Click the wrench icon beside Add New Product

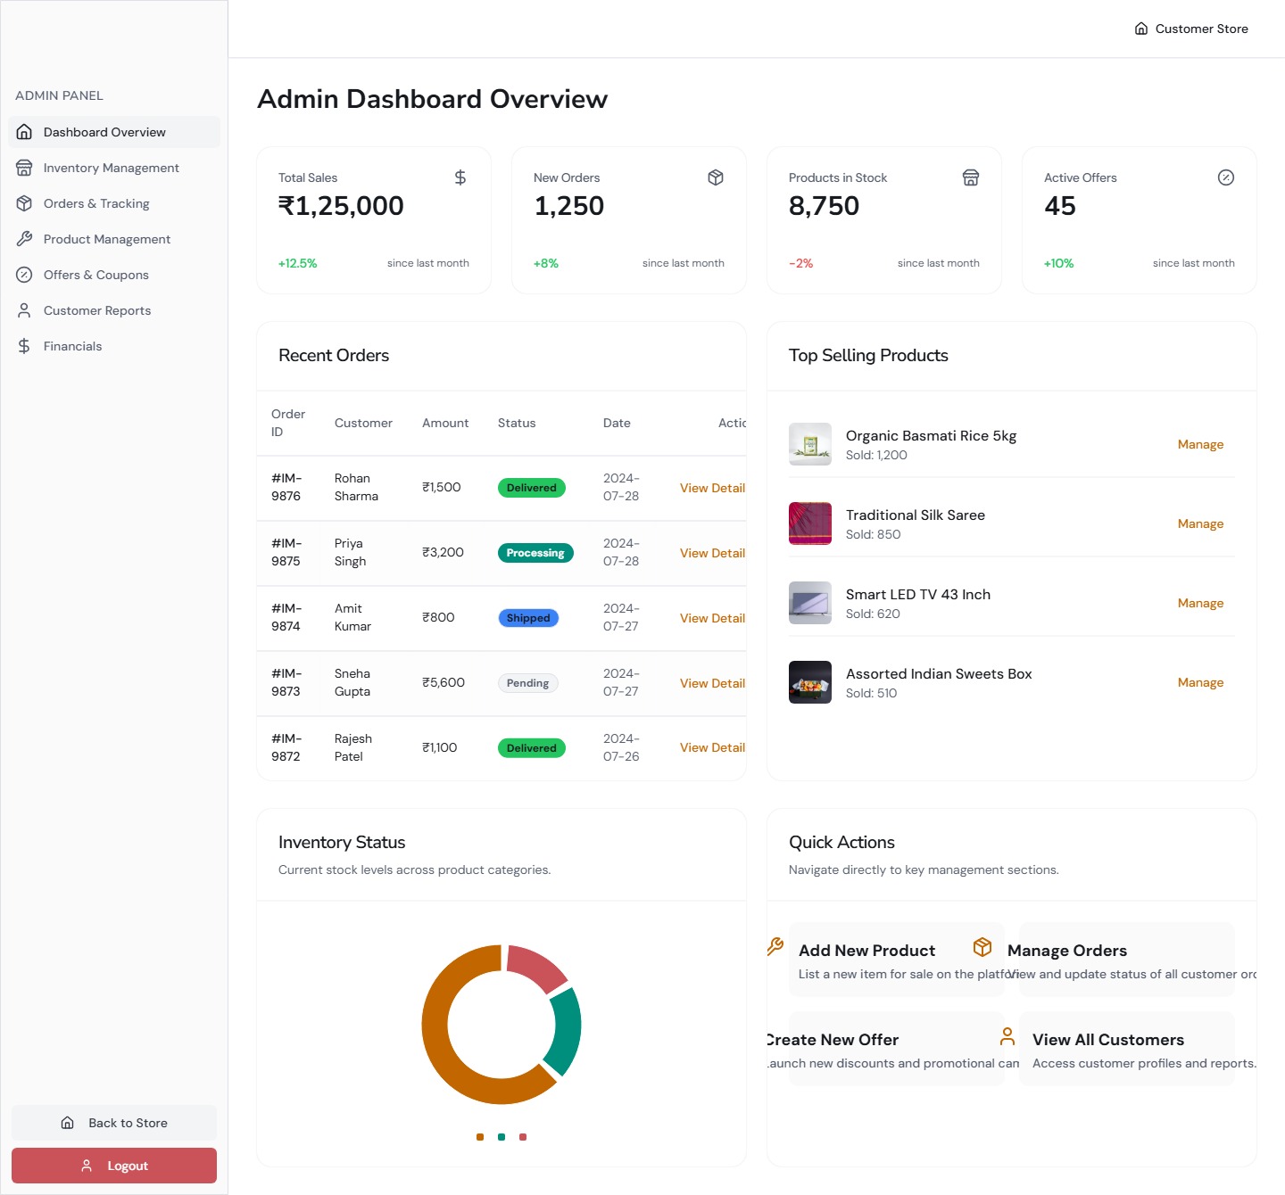pos(775,946)
